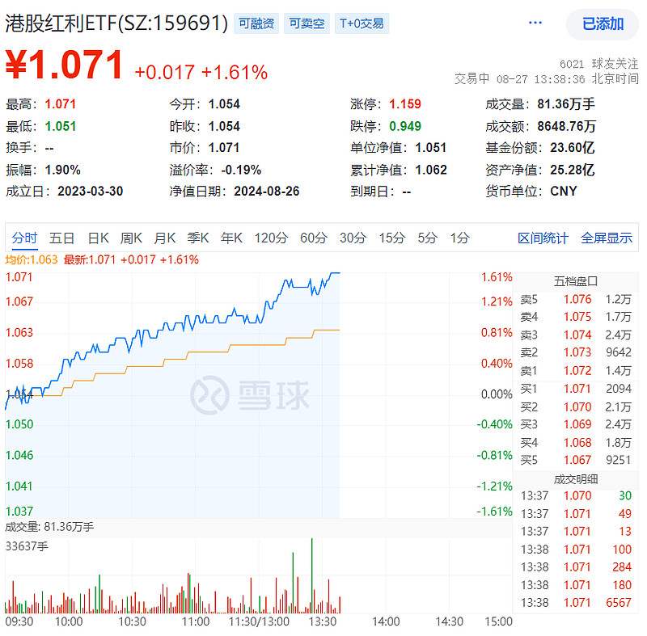Switch to the 日K tab
Screen dimensions: 647x636
point(98,238)
